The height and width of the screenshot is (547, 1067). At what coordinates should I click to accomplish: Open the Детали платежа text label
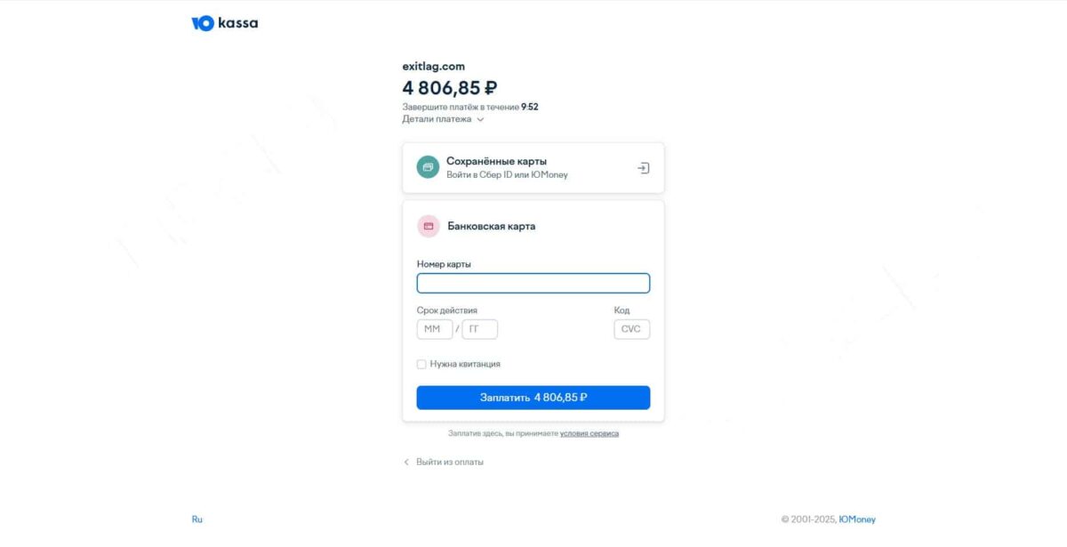point(437,119)
